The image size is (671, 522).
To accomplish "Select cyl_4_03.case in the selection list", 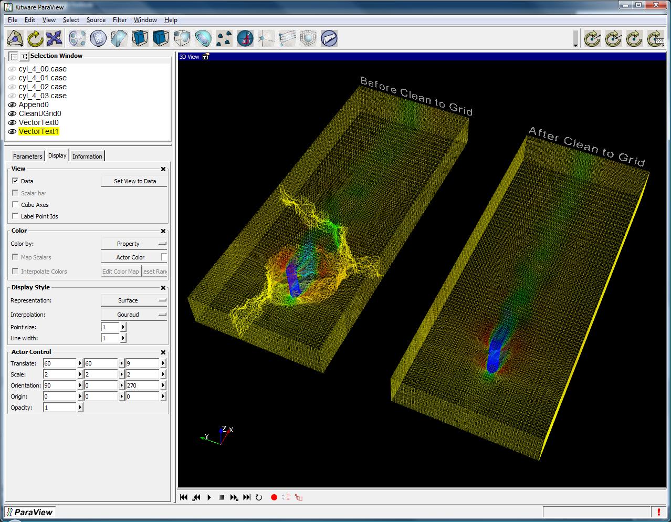I will [43, 96].
